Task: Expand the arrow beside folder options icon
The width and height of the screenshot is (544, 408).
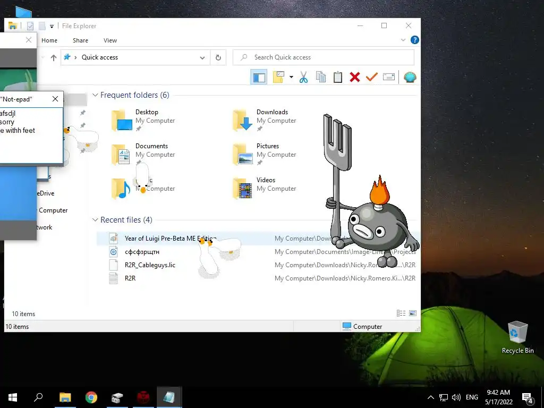Action: [x=291, y=77]
